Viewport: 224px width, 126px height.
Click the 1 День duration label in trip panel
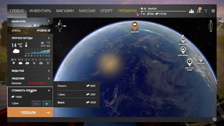coord(15,103)
